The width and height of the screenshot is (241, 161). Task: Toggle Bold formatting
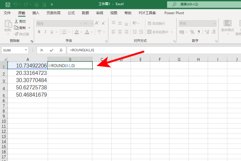click(x=39, y=32)
